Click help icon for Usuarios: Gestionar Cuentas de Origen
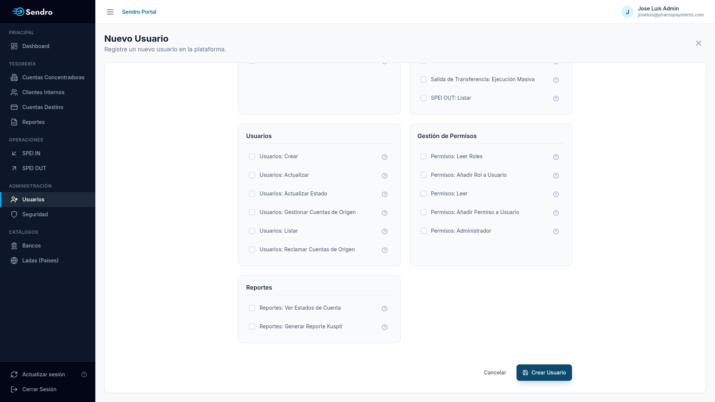This screenshot has height=402, width=715. pos(385,213)
